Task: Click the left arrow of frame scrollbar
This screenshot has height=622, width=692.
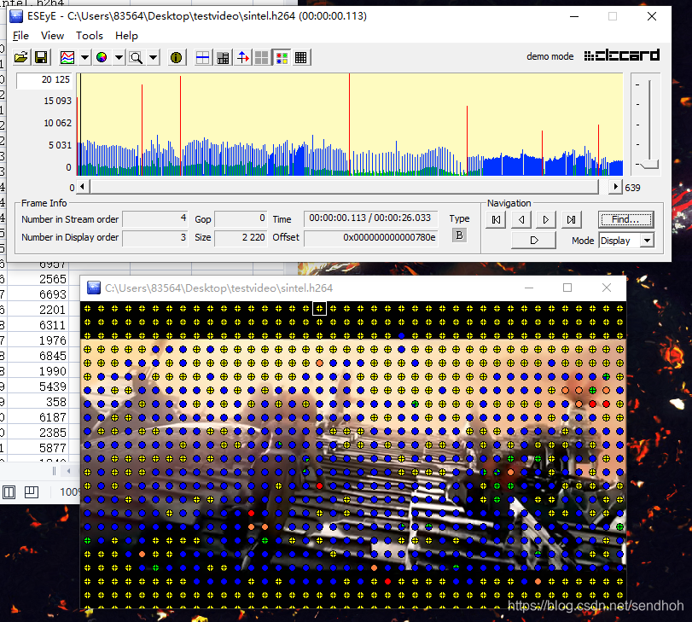Action: coord(83,187)
